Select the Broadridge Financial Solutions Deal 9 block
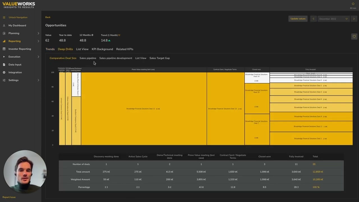This screenshot has width=359, height=202. (311, 116)
